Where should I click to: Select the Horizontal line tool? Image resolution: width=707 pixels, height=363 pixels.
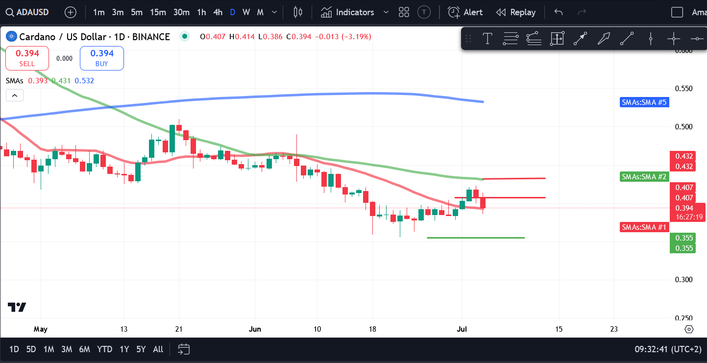point(697,39)
